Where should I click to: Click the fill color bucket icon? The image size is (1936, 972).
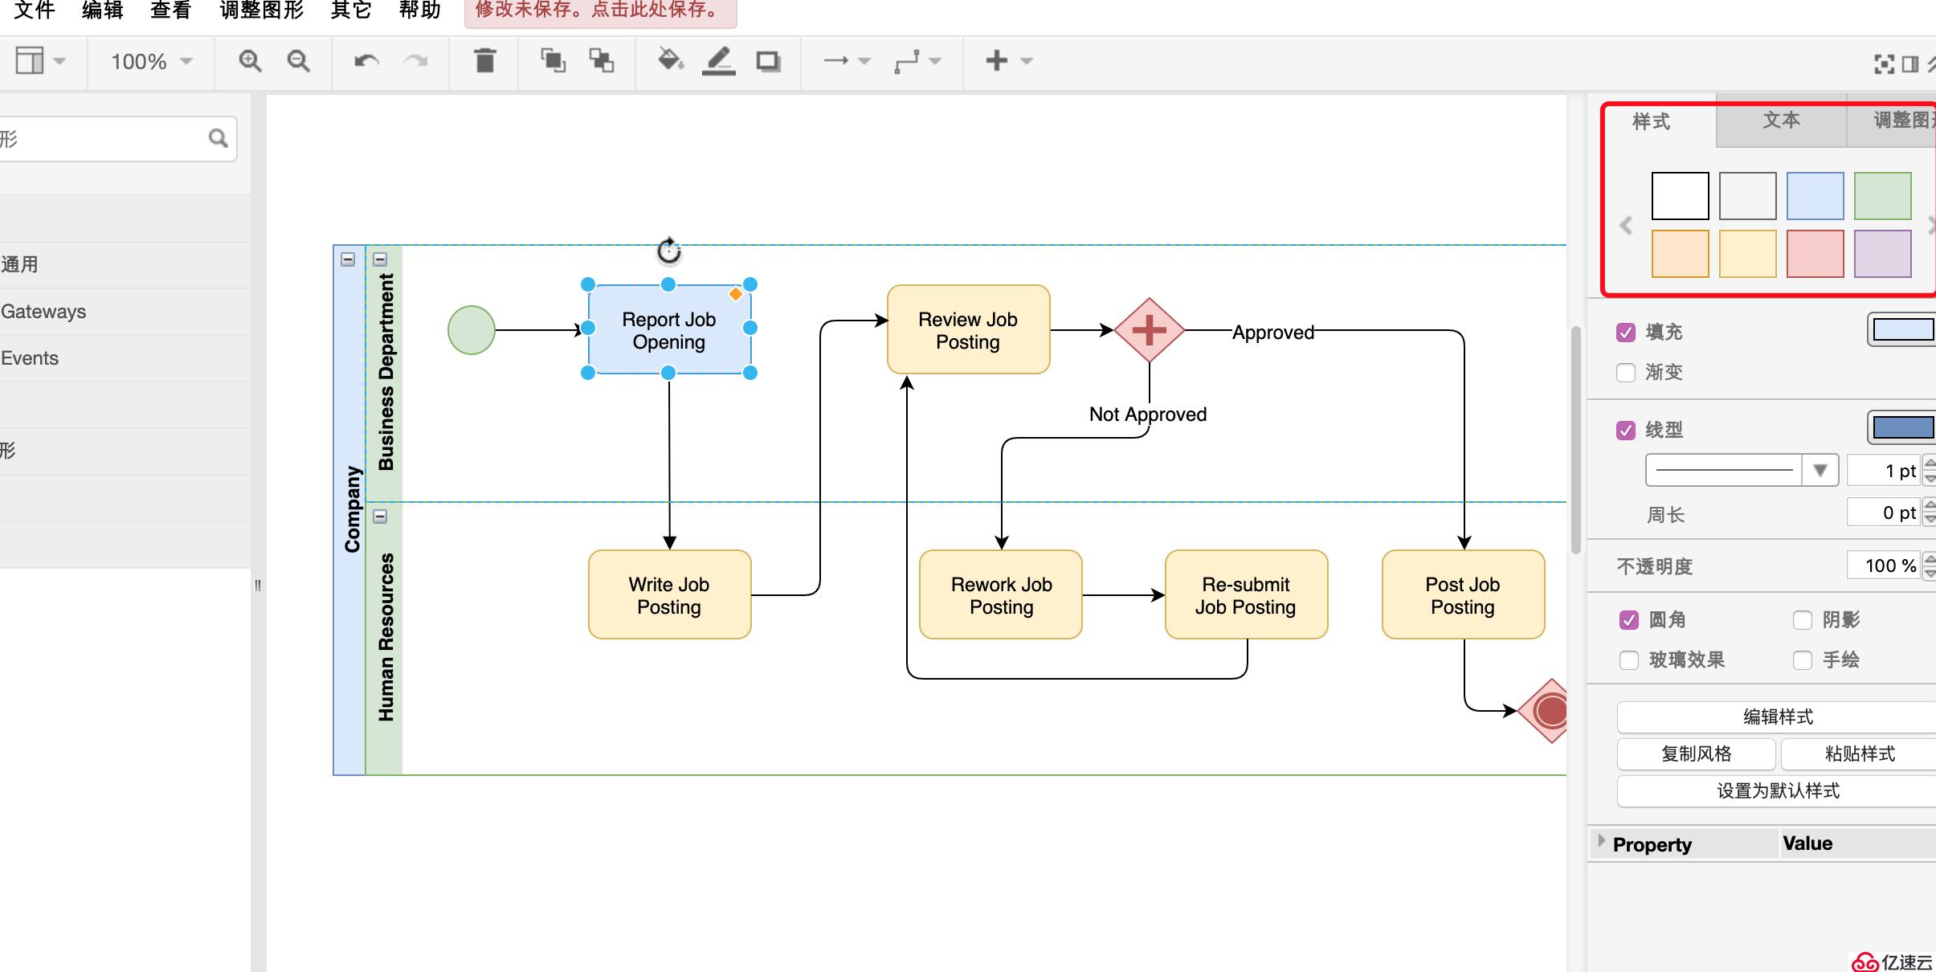pyautogui.click(x=669, y=61)
